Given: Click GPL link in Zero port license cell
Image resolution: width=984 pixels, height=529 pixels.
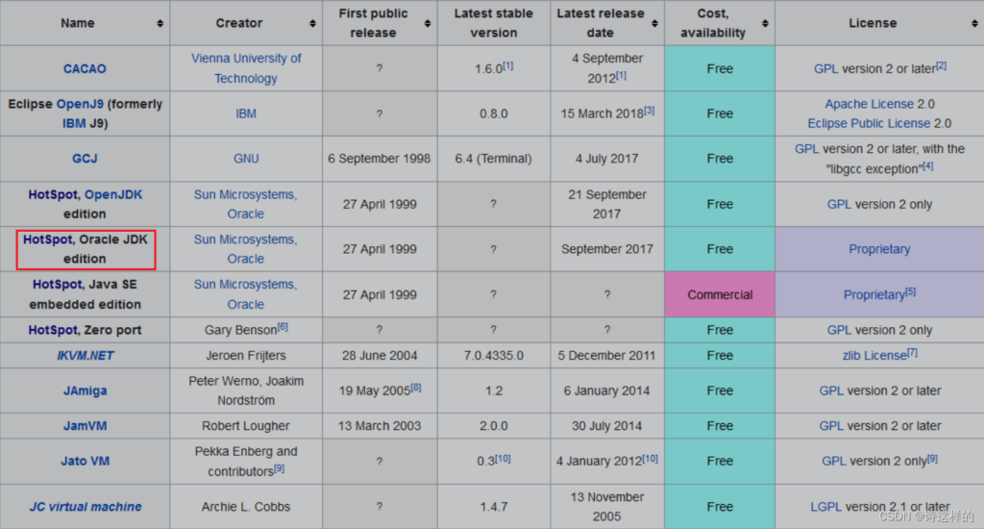Looking at the screenshot, I should pyautogui.click(x=839, y=330).
